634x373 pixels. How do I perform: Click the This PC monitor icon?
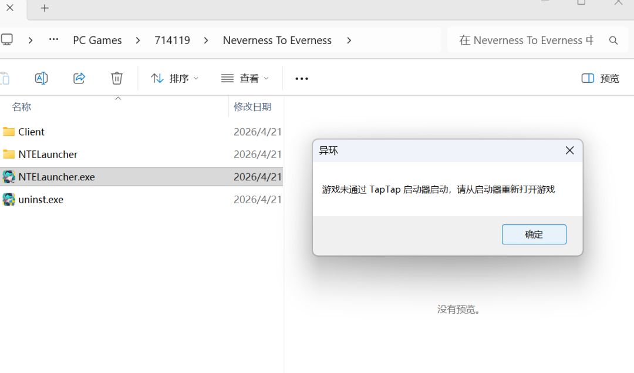7,39
